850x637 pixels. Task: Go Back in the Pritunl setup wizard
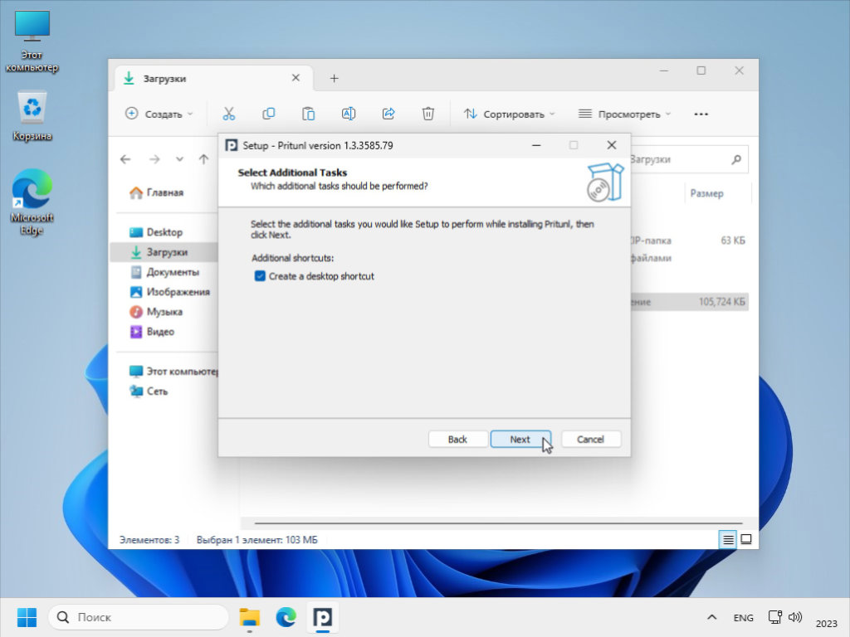click(457, 440)
